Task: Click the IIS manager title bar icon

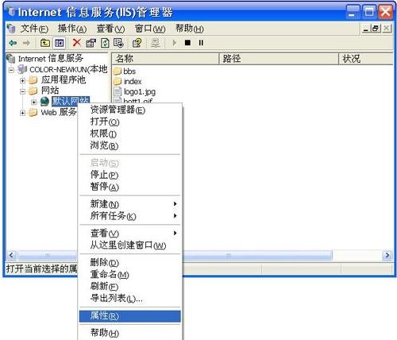Action: coord(11,12)
